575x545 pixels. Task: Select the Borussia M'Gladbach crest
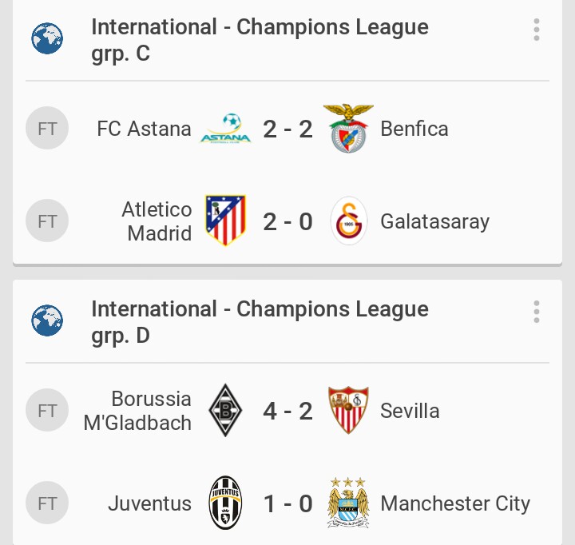pos(225,411)
